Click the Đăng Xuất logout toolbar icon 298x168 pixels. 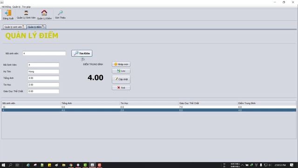[x=8, y=14]
